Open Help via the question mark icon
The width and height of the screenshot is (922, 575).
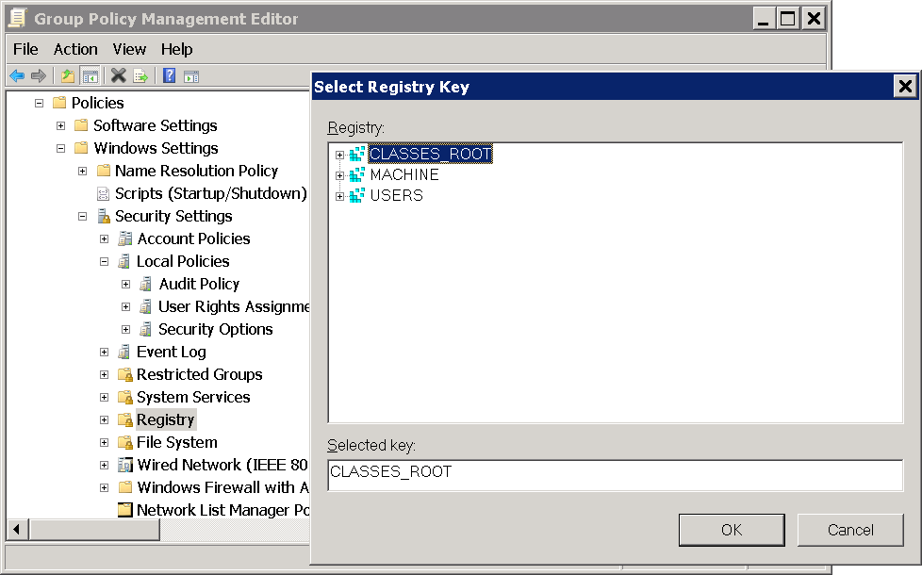pos(170,76)
